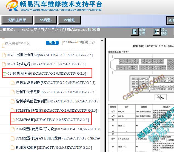174x152 pixels.
Task: Click the cut-off 查看 button
Action: [x=170, y=20]
